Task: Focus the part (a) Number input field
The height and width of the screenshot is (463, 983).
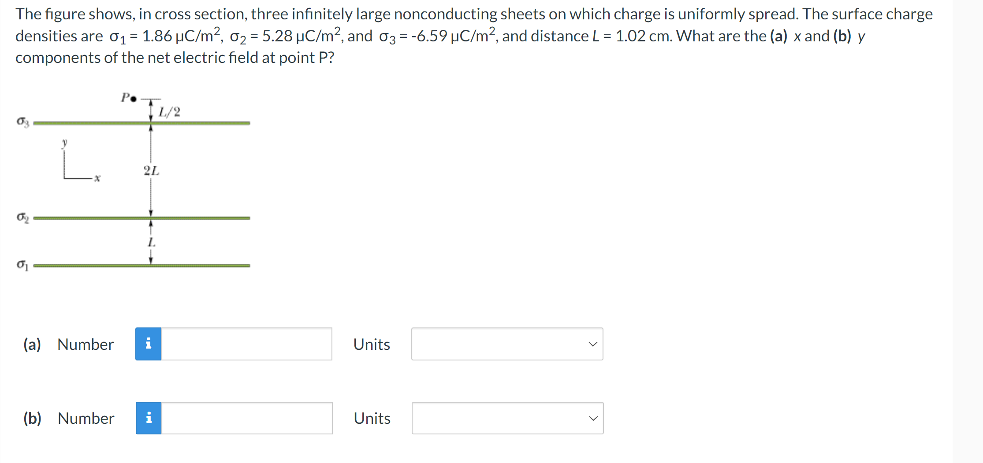Action: 246,344
